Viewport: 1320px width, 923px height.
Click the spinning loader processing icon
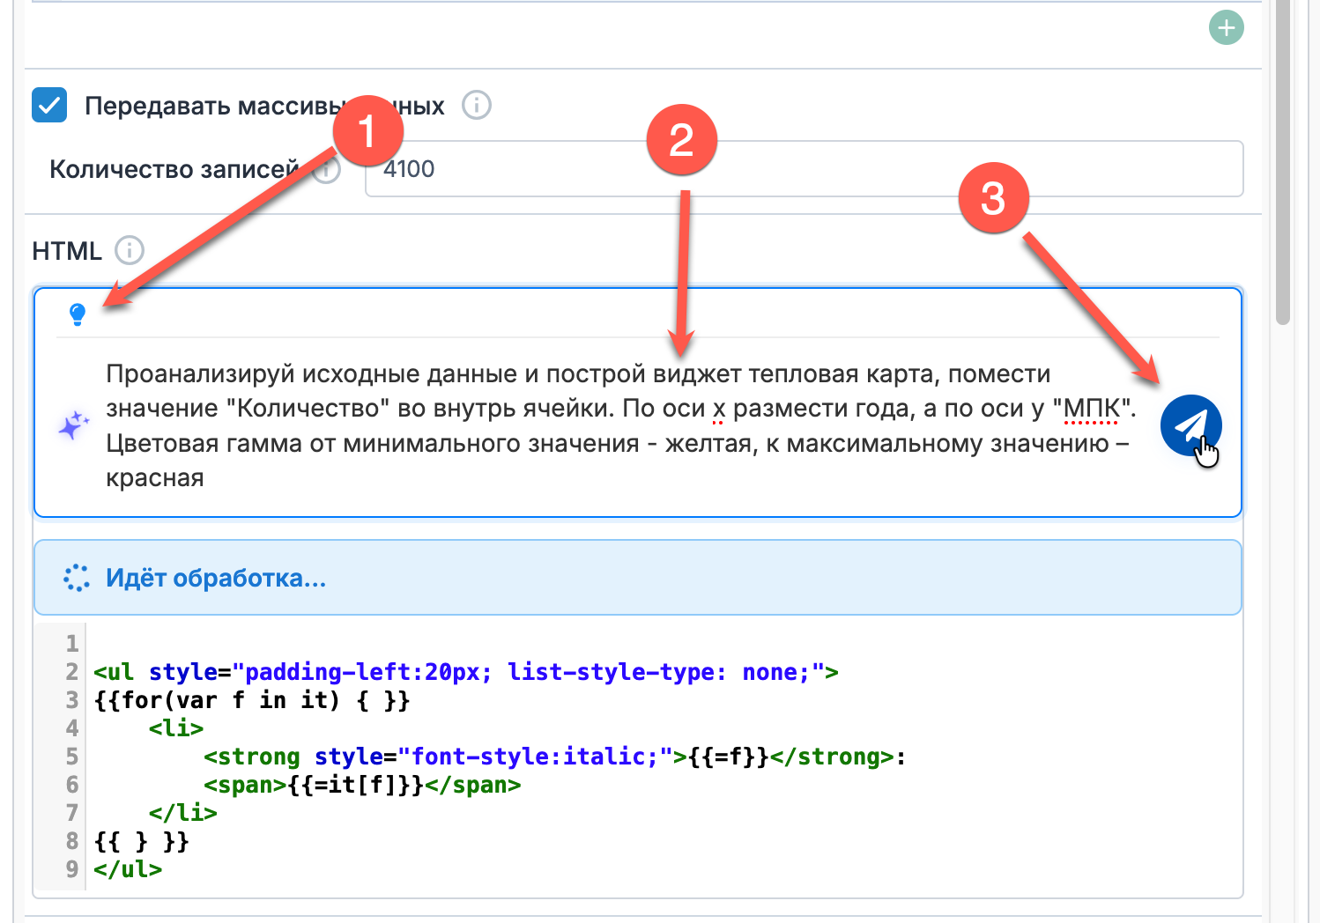tap(77, 578)
